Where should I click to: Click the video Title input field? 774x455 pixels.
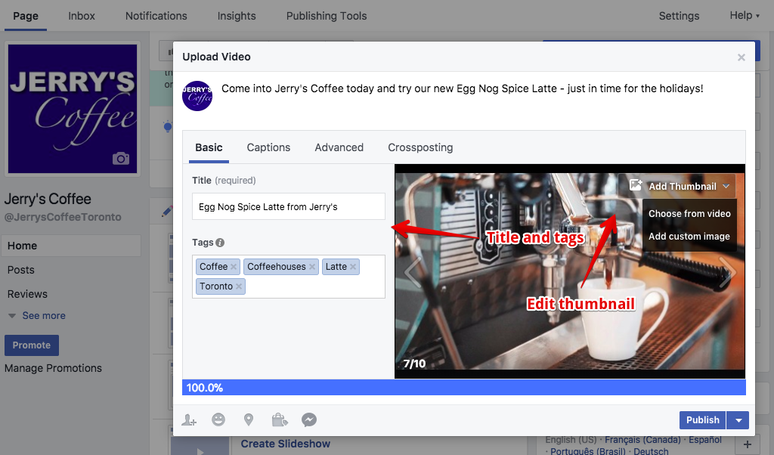click(x=288, y=206)
